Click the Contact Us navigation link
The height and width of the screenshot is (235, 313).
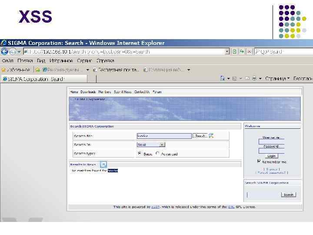tap(142, 92)
